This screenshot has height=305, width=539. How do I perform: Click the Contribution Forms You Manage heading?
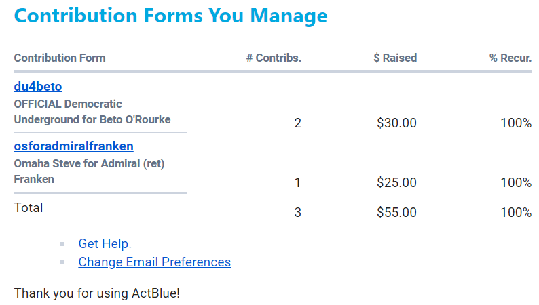coord(170,16)
